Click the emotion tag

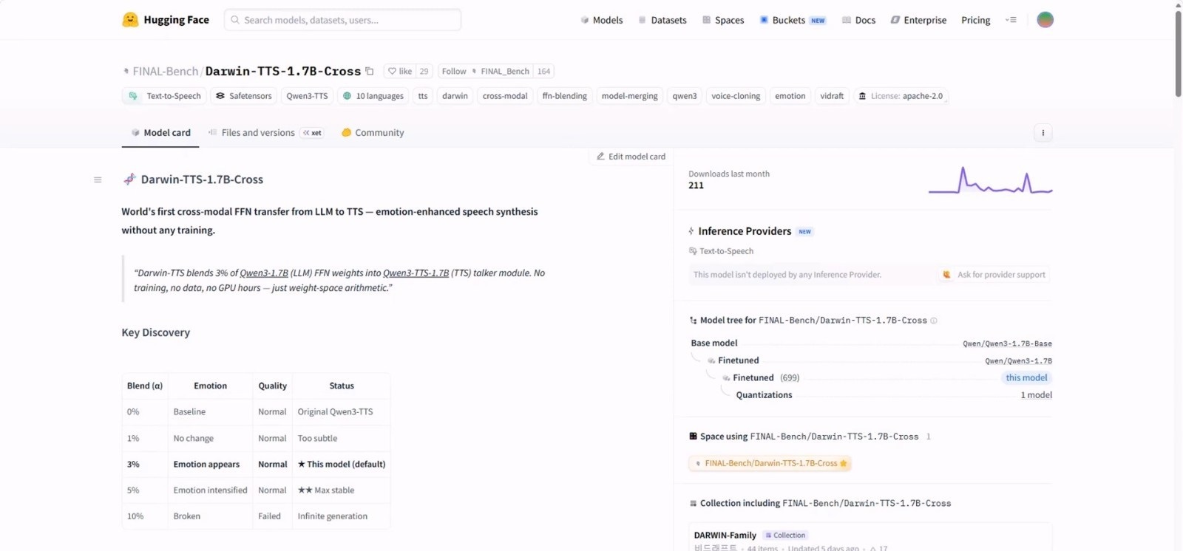790,96
